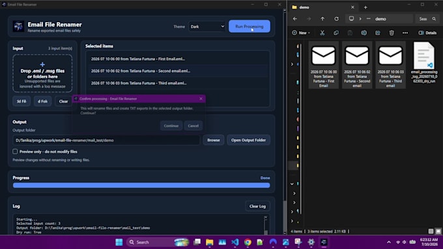
Task: Switch Explorer to large icons view button
Action: pyautogui.click(x=438, y=231)
